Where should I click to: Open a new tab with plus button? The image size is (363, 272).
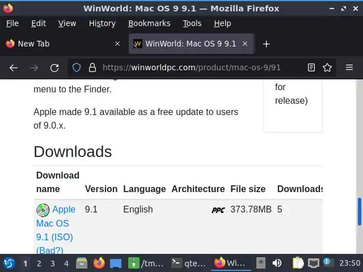pos(266,44)
